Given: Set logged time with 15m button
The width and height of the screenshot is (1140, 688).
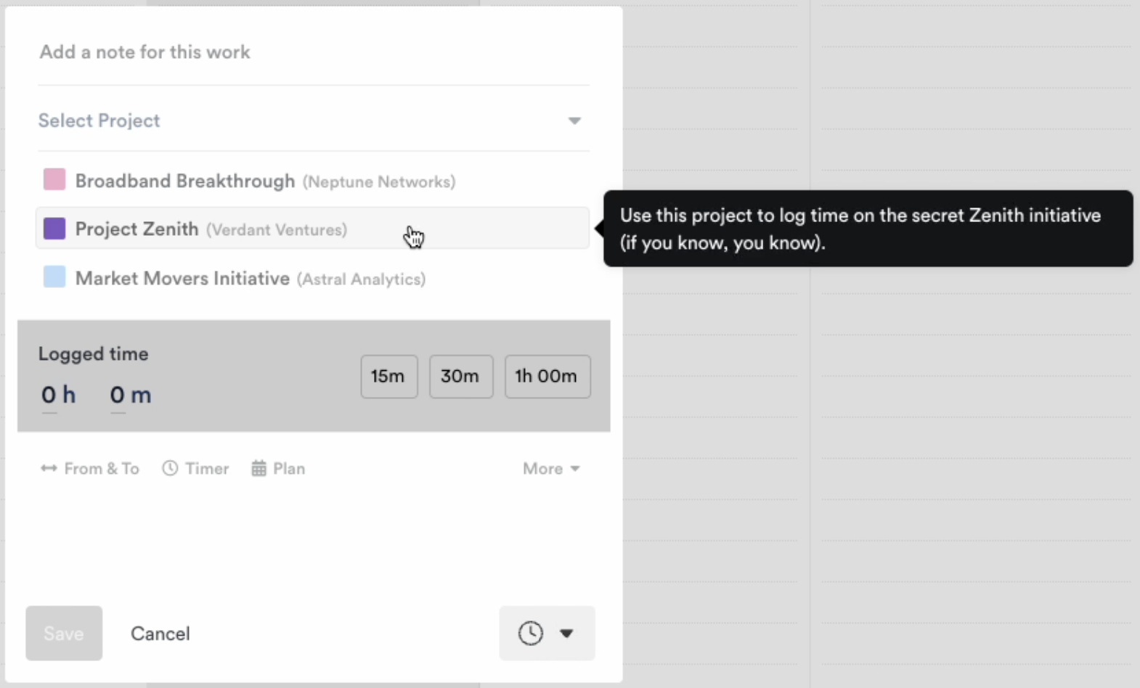Looking at the screenshot, I should click(x=388, y=377).
